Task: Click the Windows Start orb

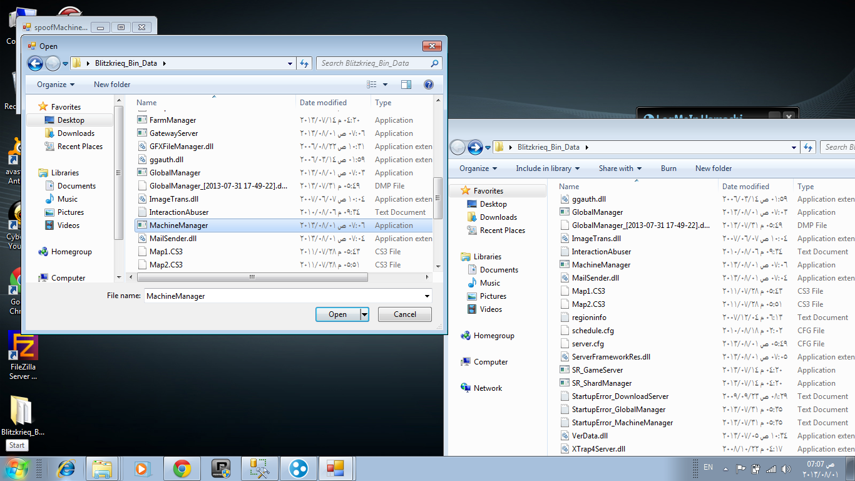Action: pyautogui.click(x=17, y=468)
